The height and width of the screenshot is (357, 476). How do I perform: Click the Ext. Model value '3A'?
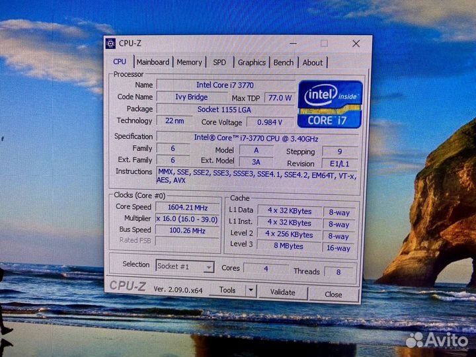click(256, 162)
